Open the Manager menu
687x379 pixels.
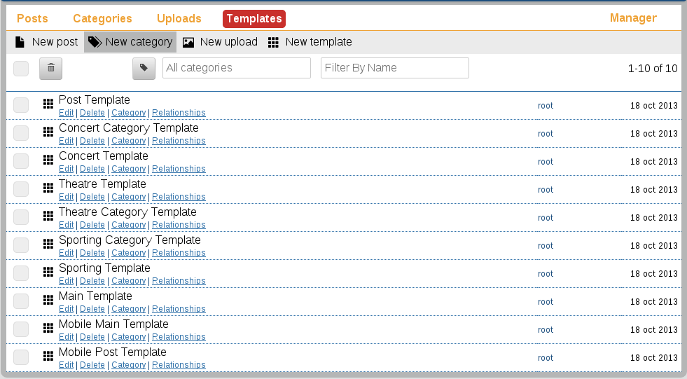[x=633, y=18]
